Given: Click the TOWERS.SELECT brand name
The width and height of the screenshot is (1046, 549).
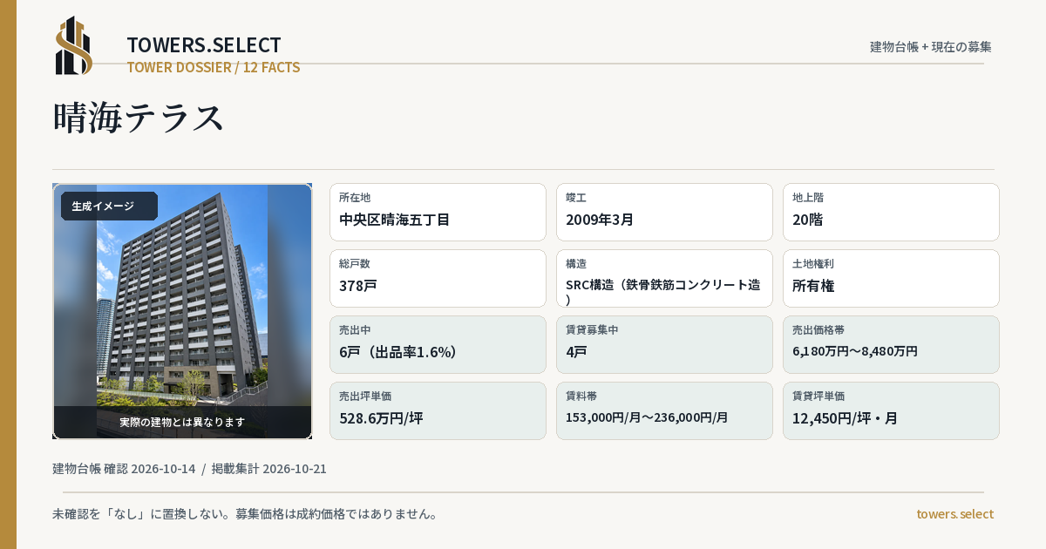Looking at the screenshot, I should (x=204, y=45).
